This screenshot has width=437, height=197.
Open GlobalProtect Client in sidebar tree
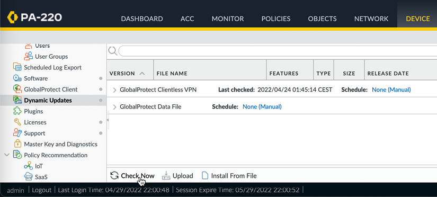(x=51, y=89)
